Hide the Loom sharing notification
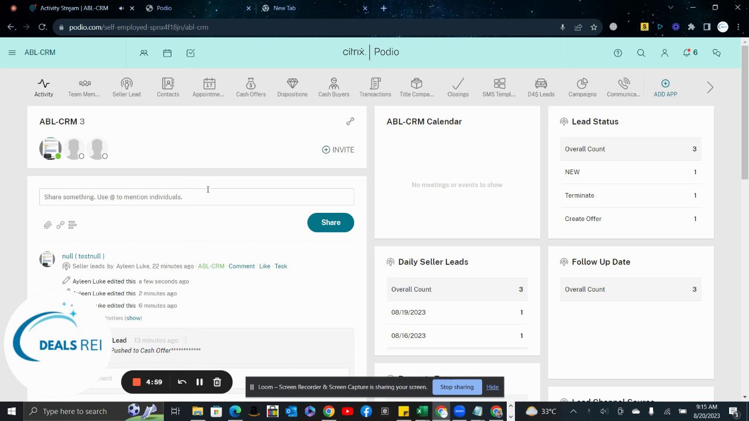Viewport: 749px width, 421px height. 493,387
